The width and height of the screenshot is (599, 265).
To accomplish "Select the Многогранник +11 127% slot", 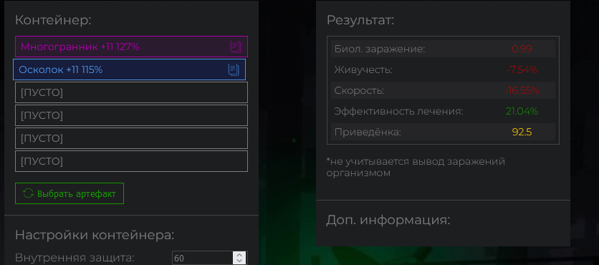I will coord(131,47).
